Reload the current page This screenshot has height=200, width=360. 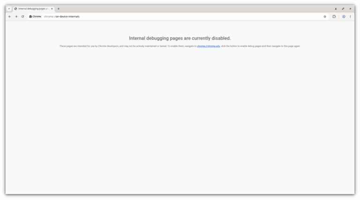22,16
